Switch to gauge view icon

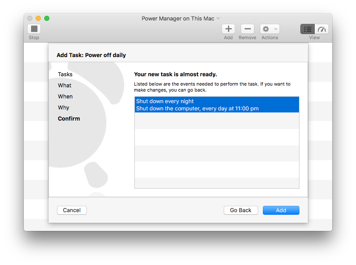(322, 29)
